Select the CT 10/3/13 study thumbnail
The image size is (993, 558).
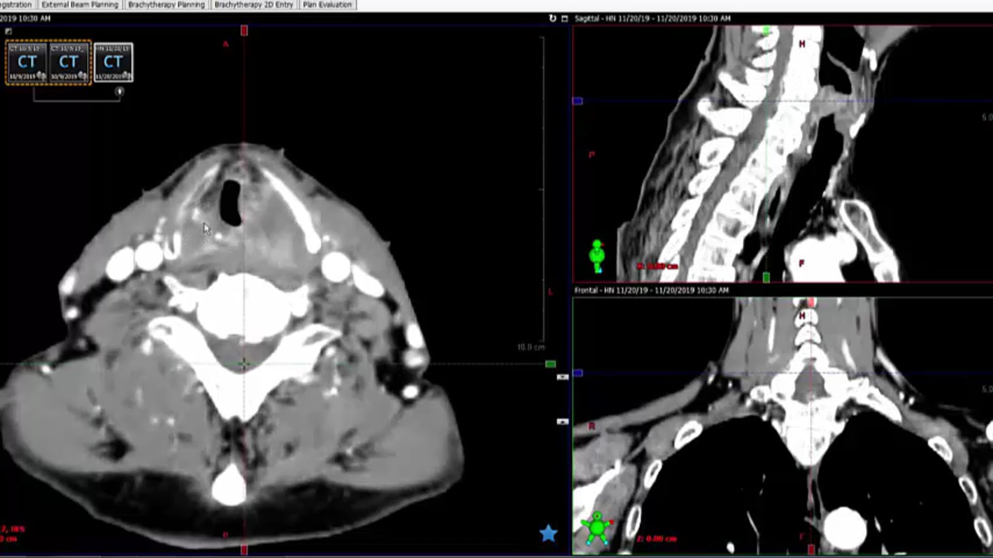[27, 62]
